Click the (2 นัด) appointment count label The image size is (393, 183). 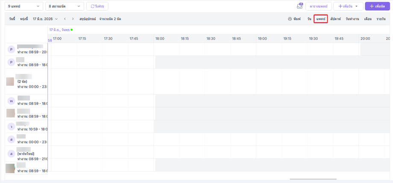(22, 82)
